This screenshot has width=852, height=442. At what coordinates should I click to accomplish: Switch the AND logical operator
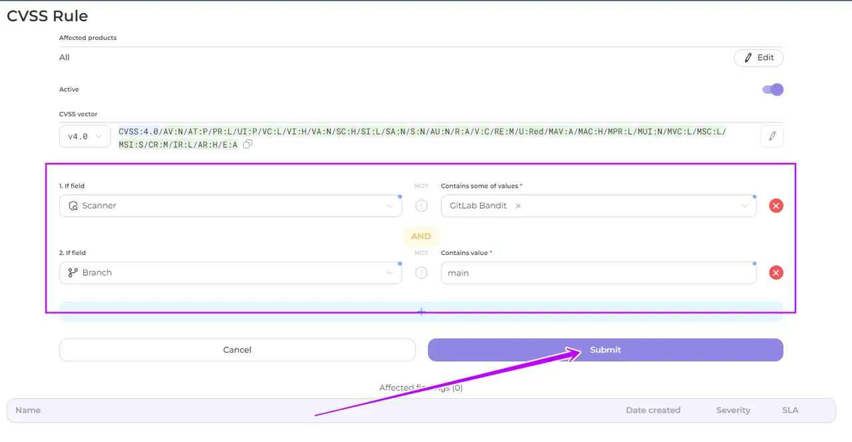tap(421, 236)
